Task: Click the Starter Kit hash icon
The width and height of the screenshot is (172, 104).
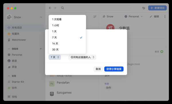Action: pyautogui.click(x=9, y=82)
